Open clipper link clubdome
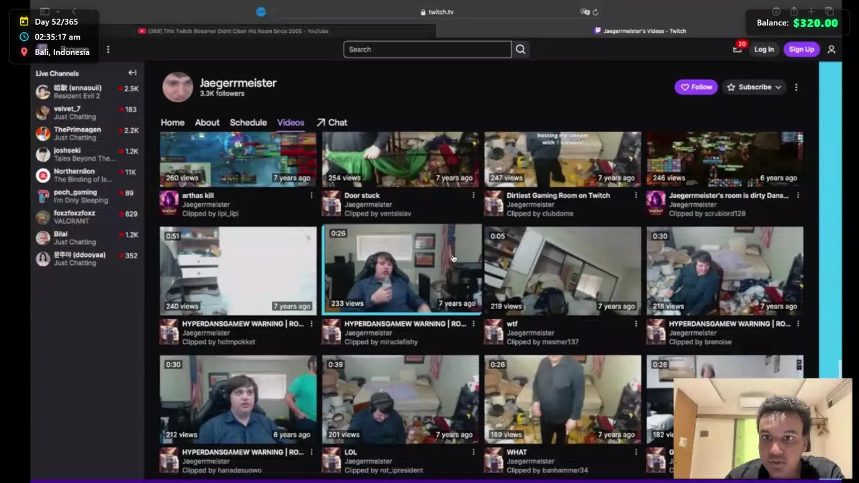This screenshot has height=483, width=859. pyautogui.click(x=558, y=213)
